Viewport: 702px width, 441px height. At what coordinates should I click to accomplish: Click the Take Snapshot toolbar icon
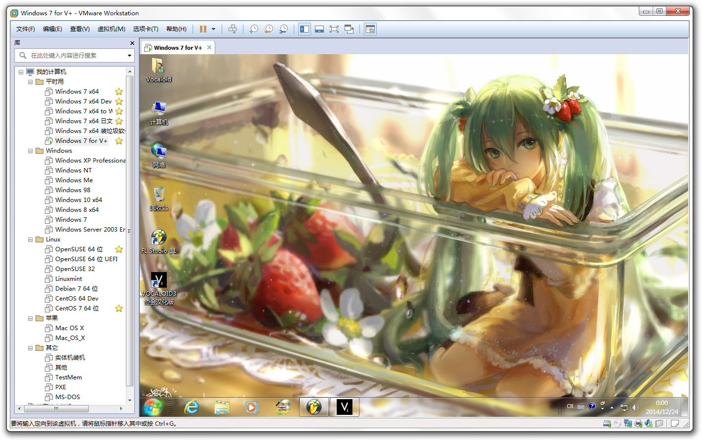tap(254, 29)
